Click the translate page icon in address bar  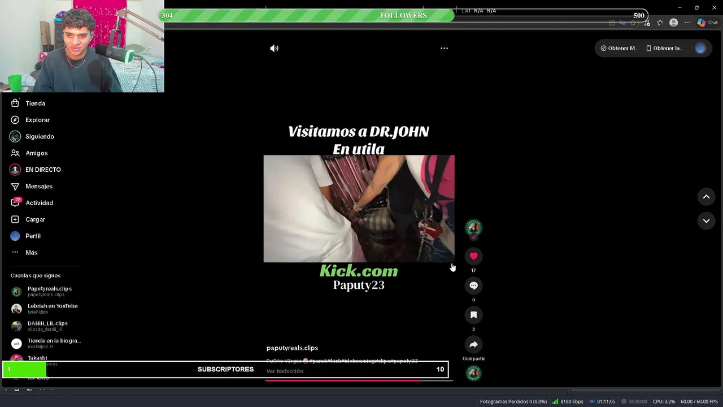pyautogui.click(x=622, y=23)
